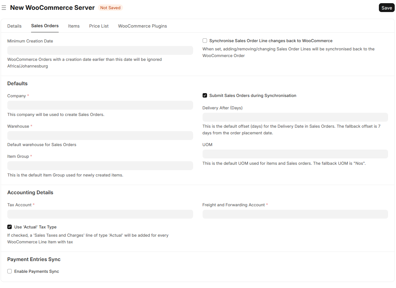Open the WooCommerce Plugins tab
Screen dimensions: 396x288
(x=142, y=26)
